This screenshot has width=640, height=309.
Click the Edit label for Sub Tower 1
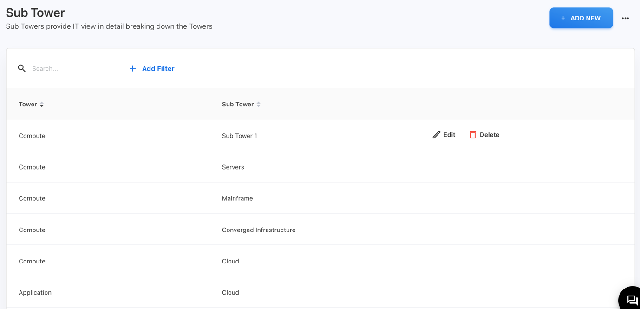coord(449,135)
